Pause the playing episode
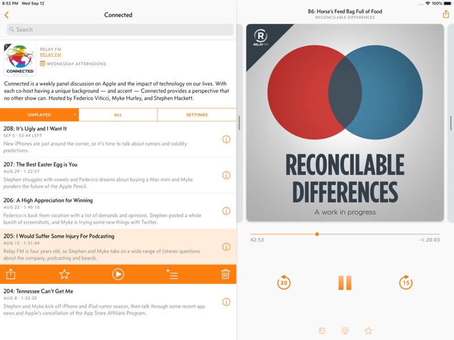454x340 pixels. [x=345, y=283]
